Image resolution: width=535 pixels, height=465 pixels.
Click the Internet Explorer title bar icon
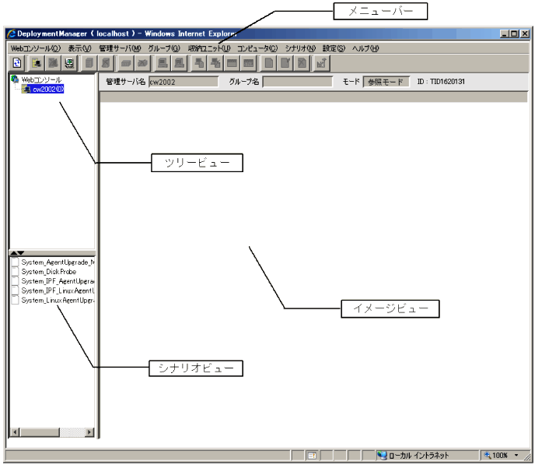(12, 33)
